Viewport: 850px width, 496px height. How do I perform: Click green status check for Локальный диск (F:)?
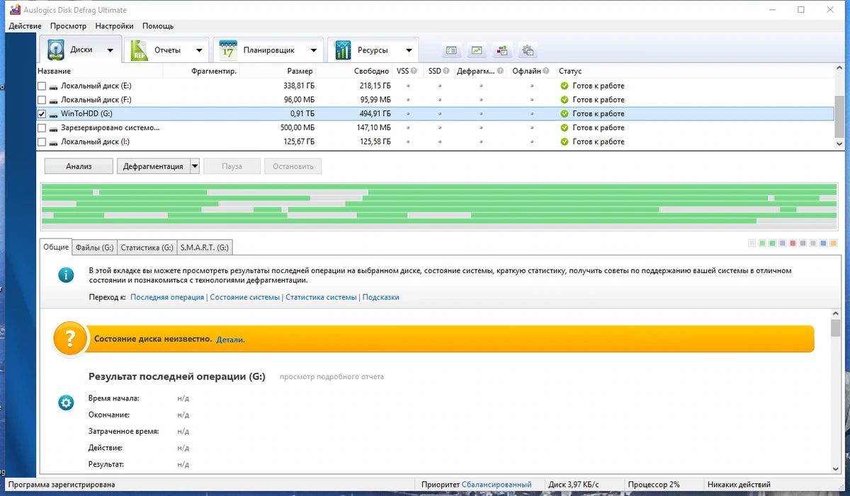tap(565, 100)
